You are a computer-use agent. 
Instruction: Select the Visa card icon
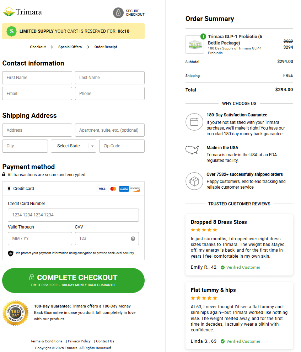pyautogui.click(x=102, y=189)
